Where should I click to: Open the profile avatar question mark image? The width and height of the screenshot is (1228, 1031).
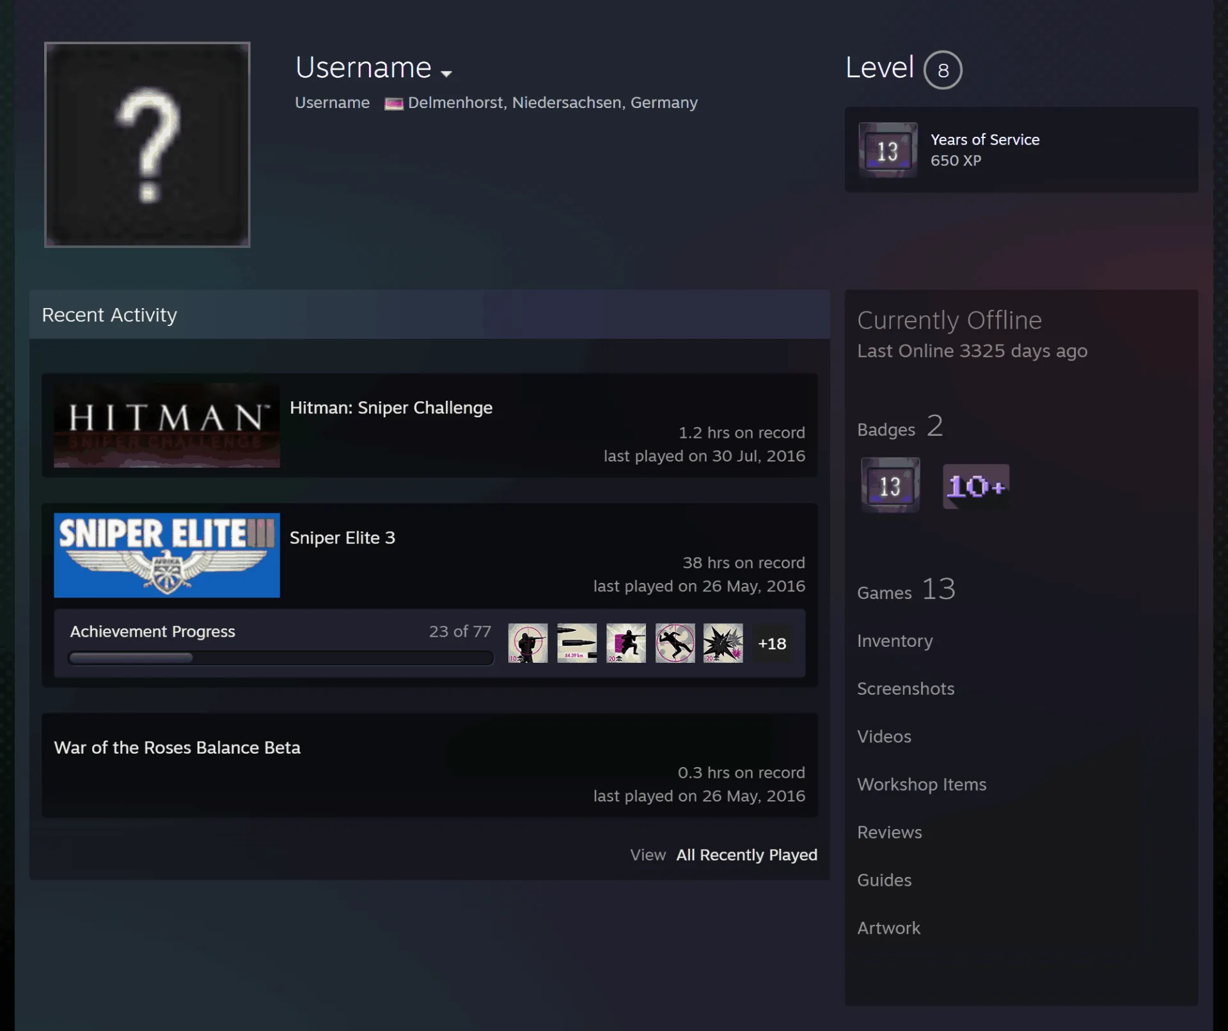147,144
